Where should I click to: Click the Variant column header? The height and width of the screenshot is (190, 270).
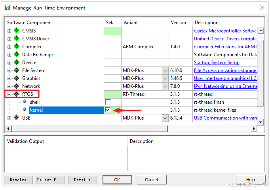point(131,23)
